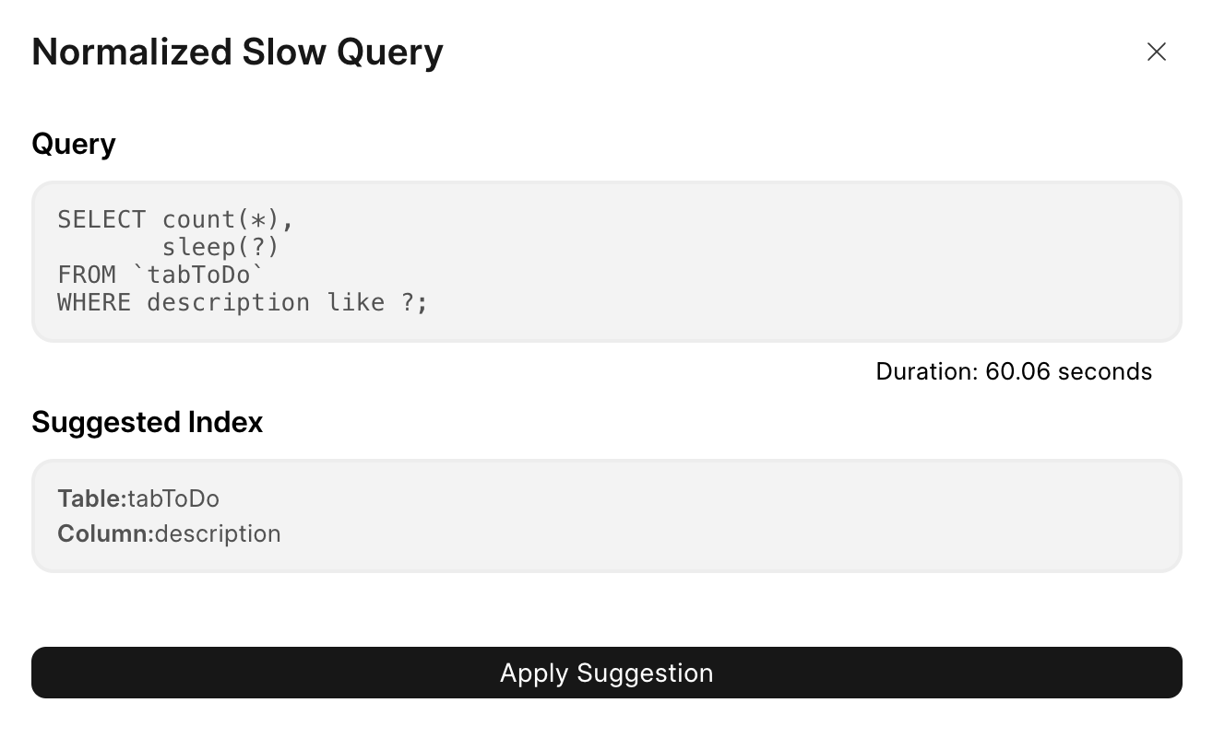The width and height of the screenshot is (1213, 738).
Task: Click the SELECT keyword in the query
Action: [x=101, y=220]
